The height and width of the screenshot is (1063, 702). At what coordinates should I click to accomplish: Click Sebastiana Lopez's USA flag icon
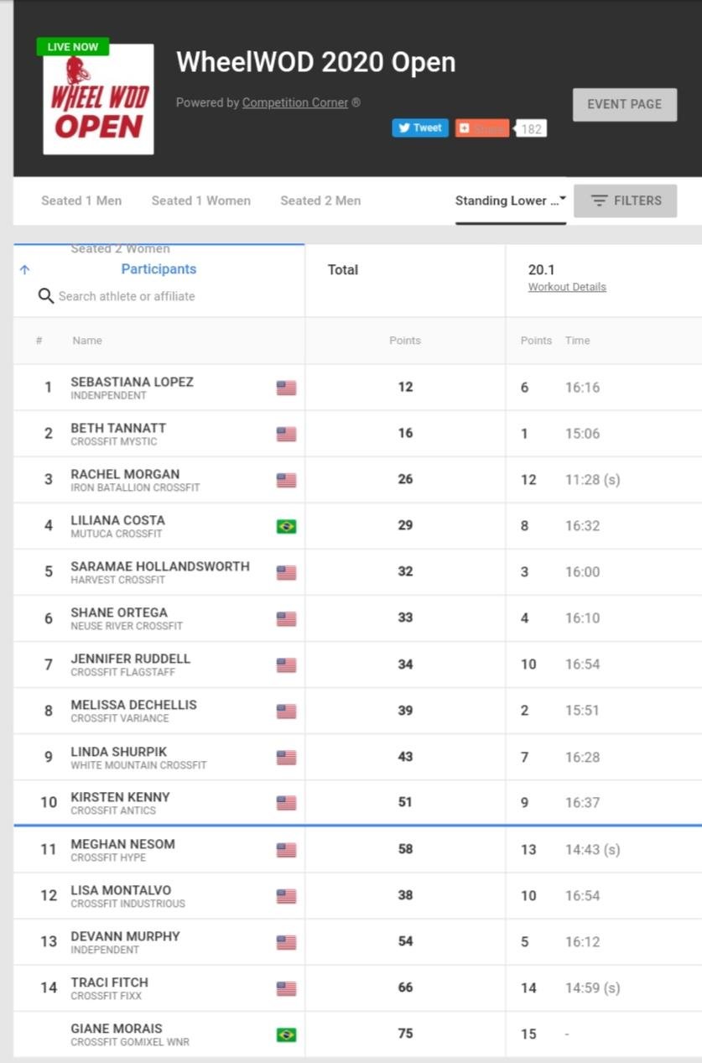click(x=286, y=388)
